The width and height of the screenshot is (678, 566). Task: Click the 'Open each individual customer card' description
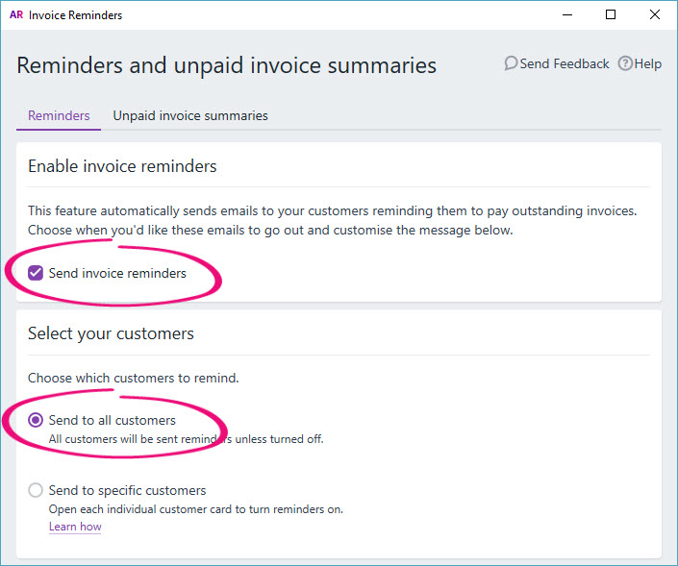(x=195, y=509)
